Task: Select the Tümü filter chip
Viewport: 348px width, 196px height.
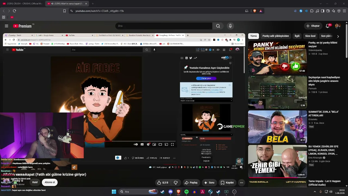Action: point(253,36)
